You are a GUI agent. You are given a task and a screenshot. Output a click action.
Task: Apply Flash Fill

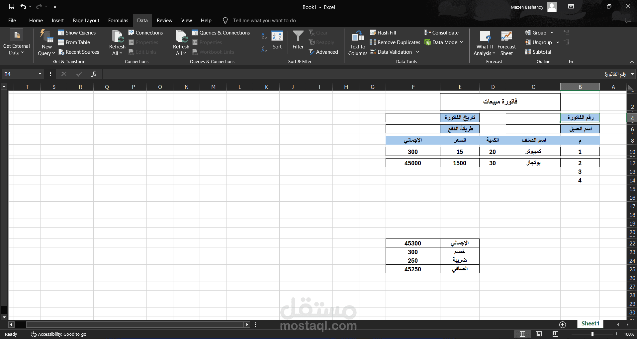383,33
